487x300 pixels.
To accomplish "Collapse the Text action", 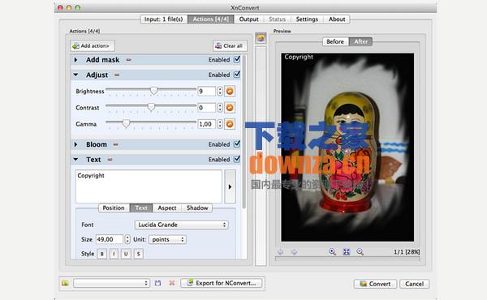I will tap(75, 160).
